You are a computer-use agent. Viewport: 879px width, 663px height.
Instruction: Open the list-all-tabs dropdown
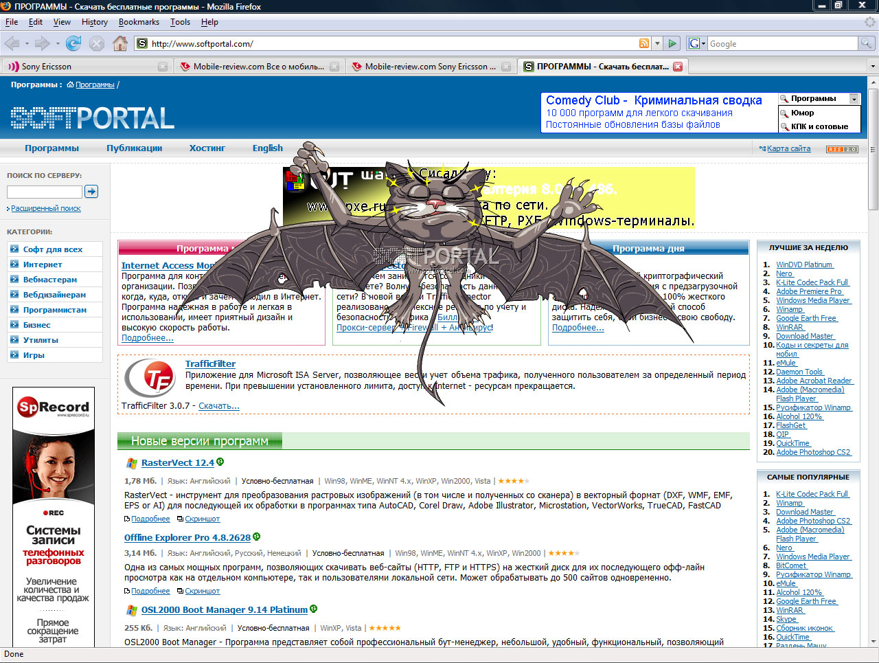pyautogui.click(x=872, y=67)
